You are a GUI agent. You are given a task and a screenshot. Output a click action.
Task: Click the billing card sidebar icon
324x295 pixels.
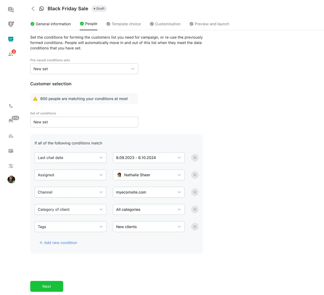click(11, 151)
